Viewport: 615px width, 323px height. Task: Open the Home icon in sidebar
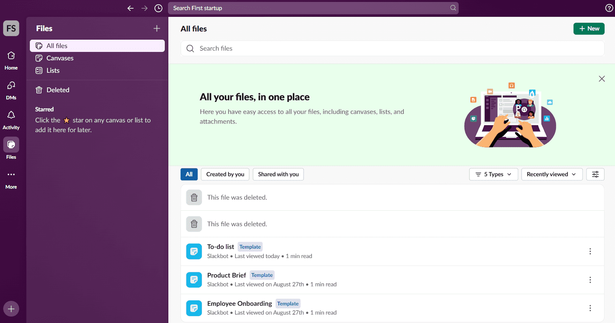tap(11, 56)
